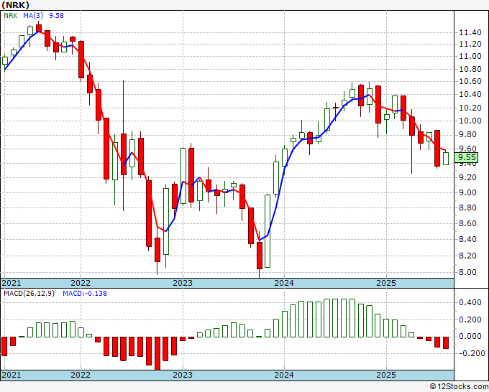The height and width of the screenshot is (392, 489).
Task: Select the MACD:-0.138 value readout
Action: 85,294
